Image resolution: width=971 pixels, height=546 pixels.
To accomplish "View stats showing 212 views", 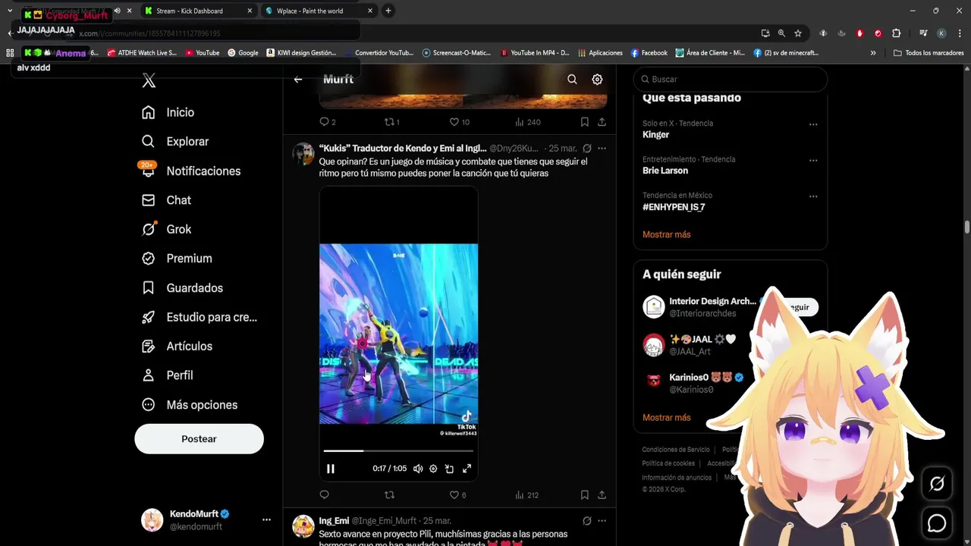I will 526,495.
